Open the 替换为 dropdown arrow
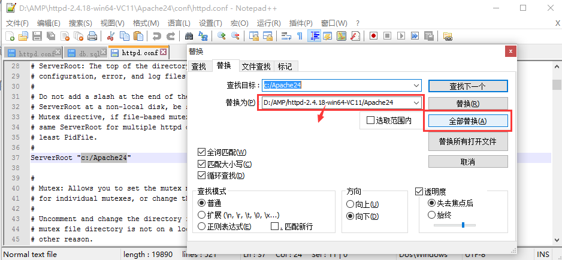The width and height of the screenshot is (562, 260). click(416, 102)
